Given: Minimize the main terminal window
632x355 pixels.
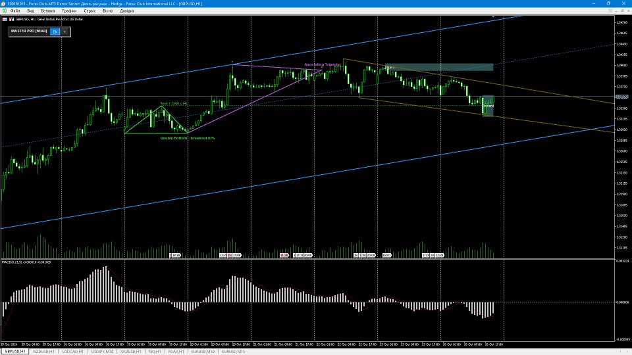Looking at the screenshot, I should pos(594,4).
